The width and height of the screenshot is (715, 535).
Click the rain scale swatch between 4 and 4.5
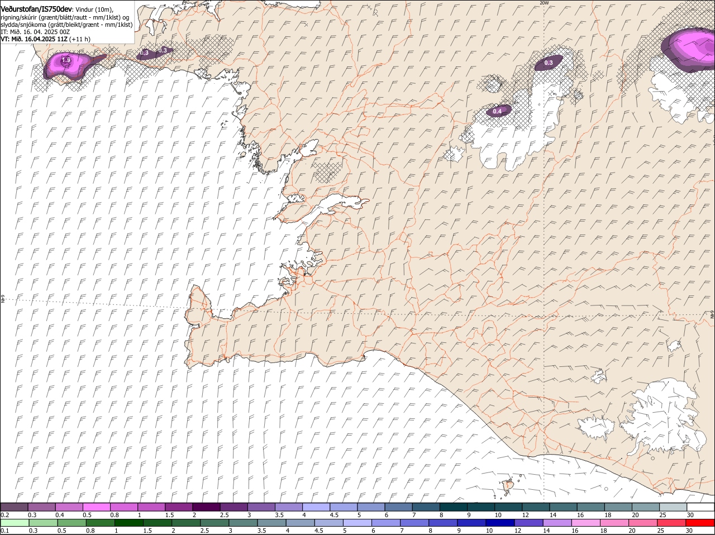coord(299,523)
